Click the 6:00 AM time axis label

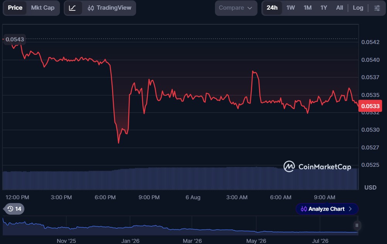pyautogui.click(x=281, y=197)
